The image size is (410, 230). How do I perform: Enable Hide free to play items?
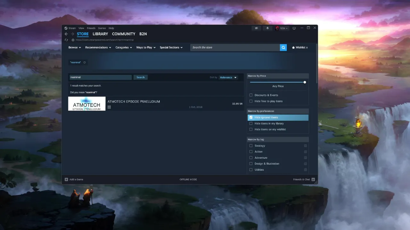(x=251, y=101)
